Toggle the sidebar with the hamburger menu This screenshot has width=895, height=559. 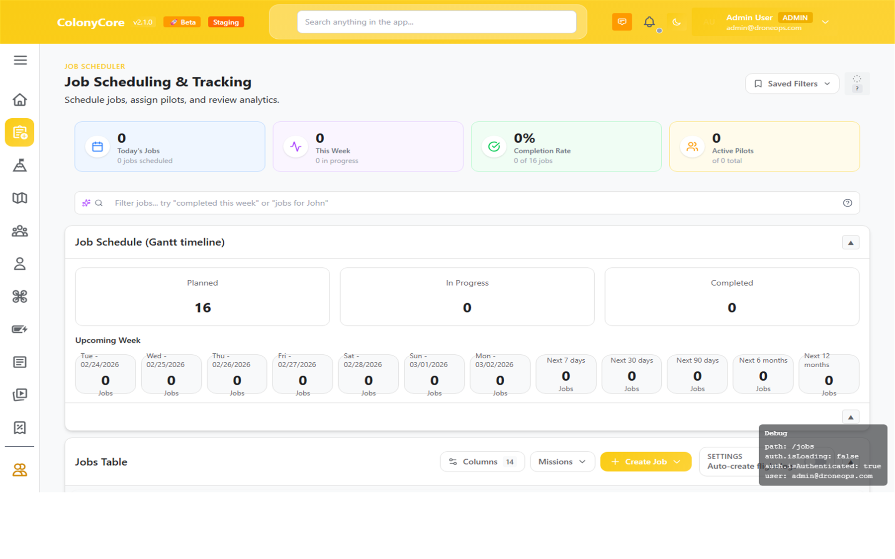(20, 60)
